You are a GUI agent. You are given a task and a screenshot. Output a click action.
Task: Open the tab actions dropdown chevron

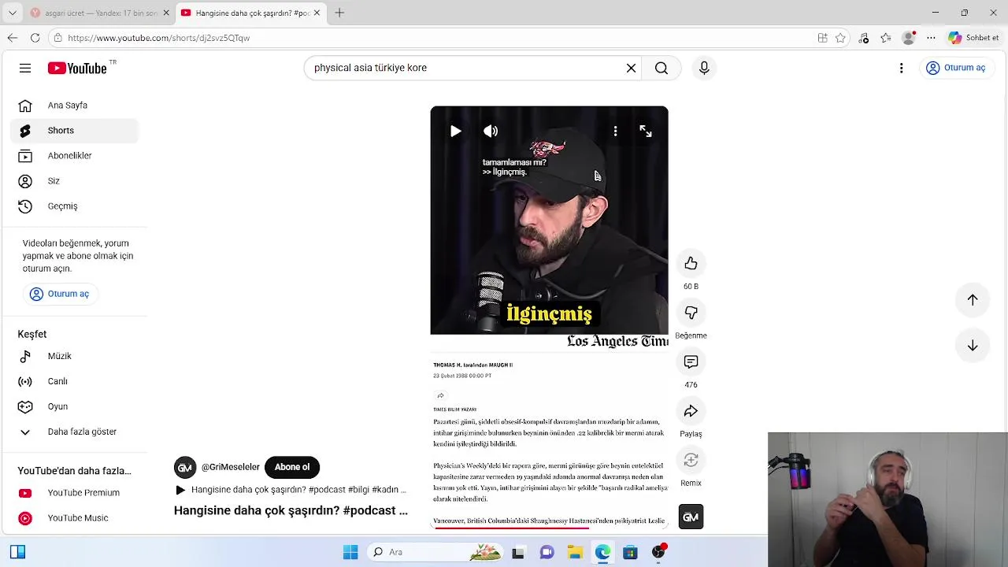[x=12, y=13]
